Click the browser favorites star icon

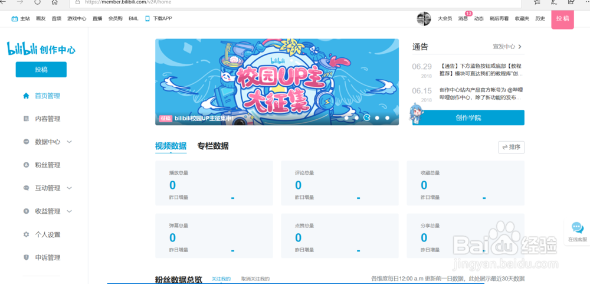(x=537, y=2)
